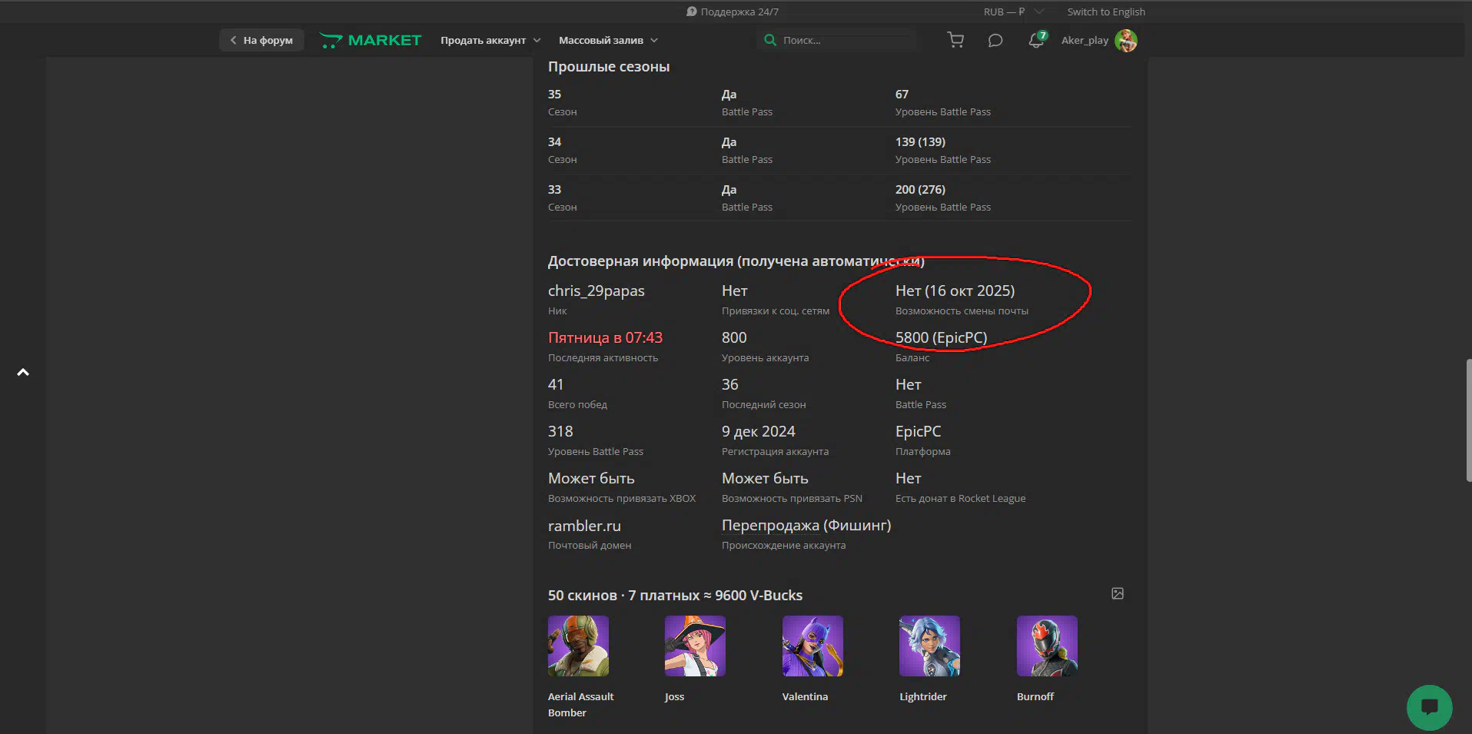Image resolution: width=1472 pixels, height=734 pixels.
Task: Open Lightrider skin thumbnail
Action: [929, 646]
